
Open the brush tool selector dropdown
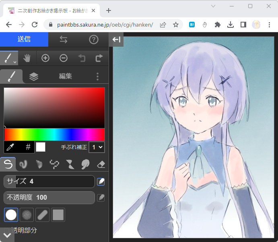pyautogui.click(x=9, y=58)
